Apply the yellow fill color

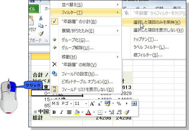pos(77,112)
